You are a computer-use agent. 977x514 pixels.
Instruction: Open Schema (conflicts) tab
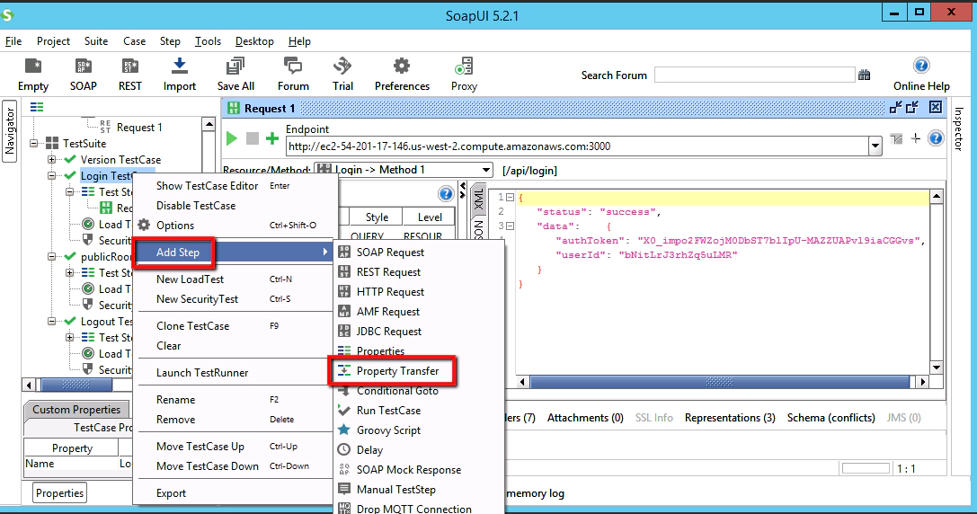coord(830,418)
